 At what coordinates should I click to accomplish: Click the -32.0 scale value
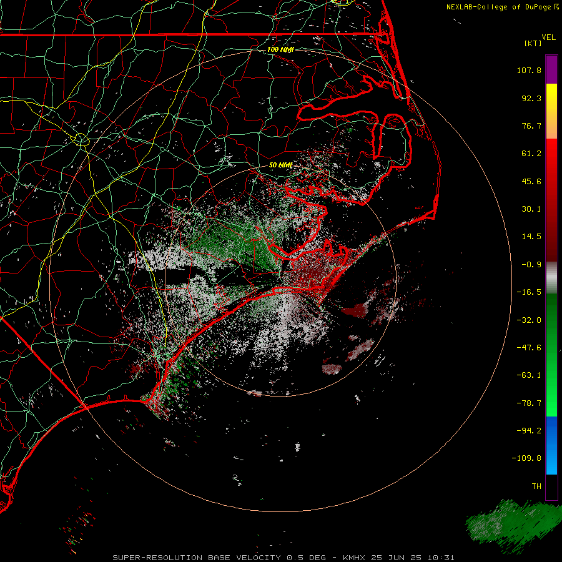pyautogui.click(x=529, y=320)
